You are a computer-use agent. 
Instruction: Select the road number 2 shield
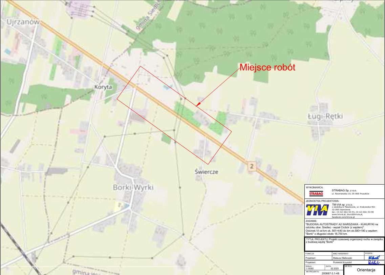pyautogui.click(x=252, y=167)
